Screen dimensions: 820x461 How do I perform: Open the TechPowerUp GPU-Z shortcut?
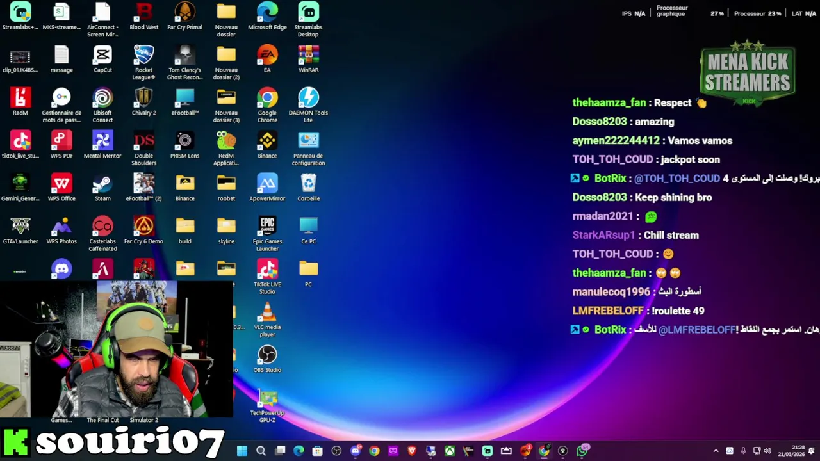[267, 406]
